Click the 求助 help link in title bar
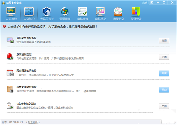 [x=145, y=2]
